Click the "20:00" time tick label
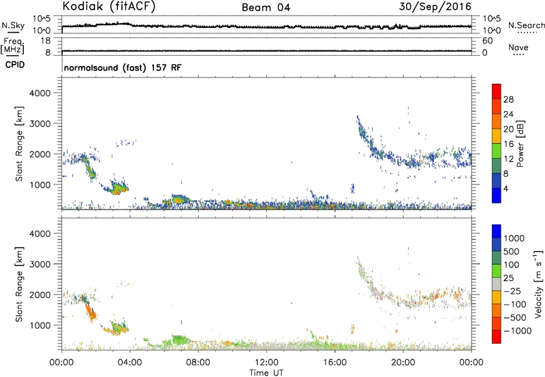The image size is (545, 377). (403, 363)
